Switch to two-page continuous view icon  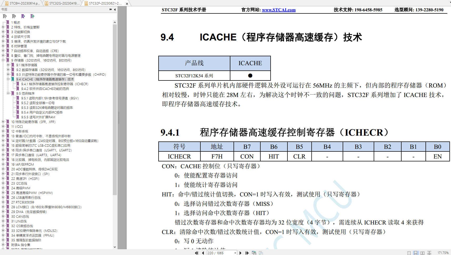click(429, 253)
